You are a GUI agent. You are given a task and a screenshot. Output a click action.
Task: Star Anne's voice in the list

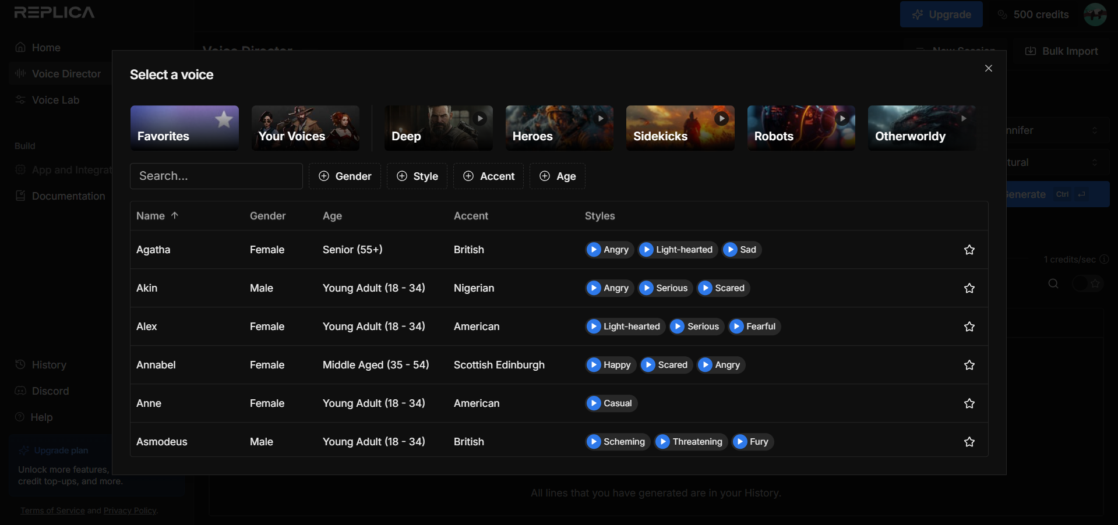(x=969, y=403)
